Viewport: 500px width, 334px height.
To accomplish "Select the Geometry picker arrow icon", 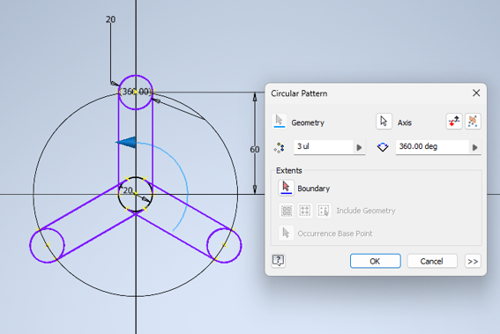I will pyautogui.click(x=280, y=122).
